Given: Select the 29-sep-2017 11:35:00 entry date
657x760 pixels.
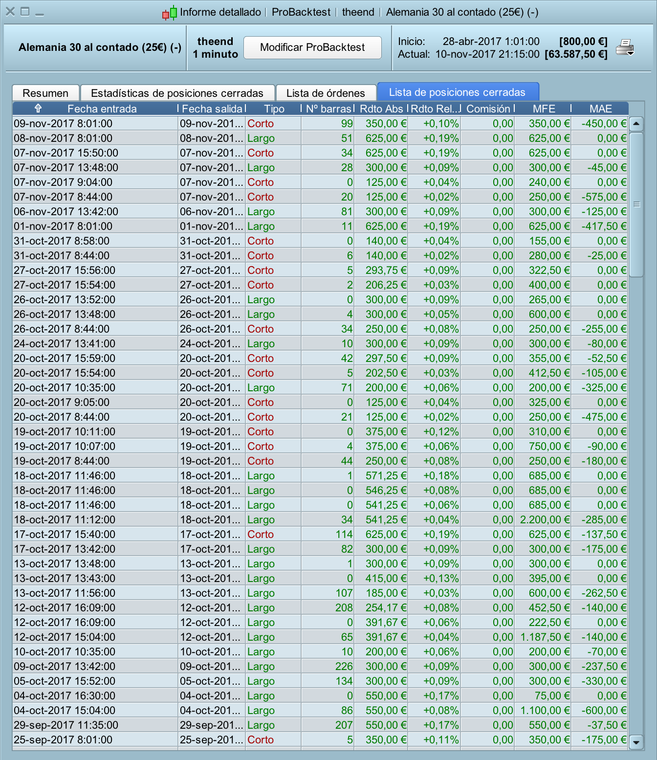Looking at the screenshot, I should pyautogui.click(x=66, y=725).
